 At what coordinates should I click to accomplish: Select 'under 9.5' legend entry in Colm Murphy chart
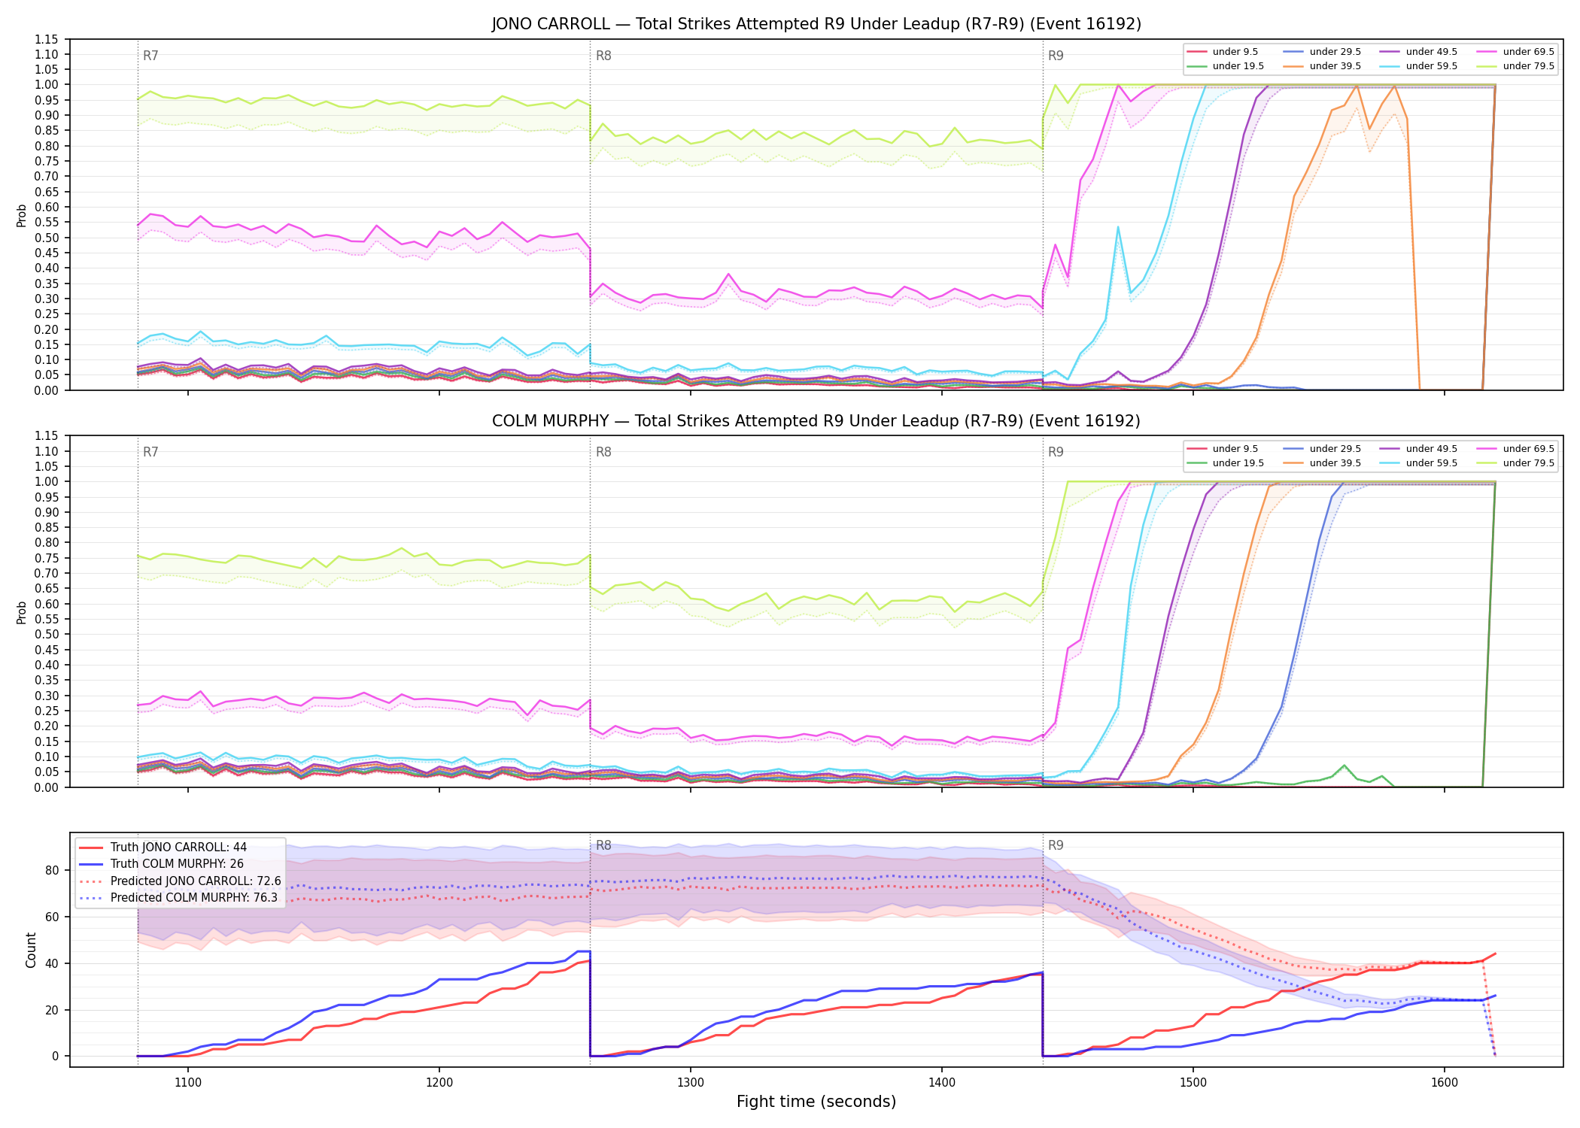coord(1223,449)
